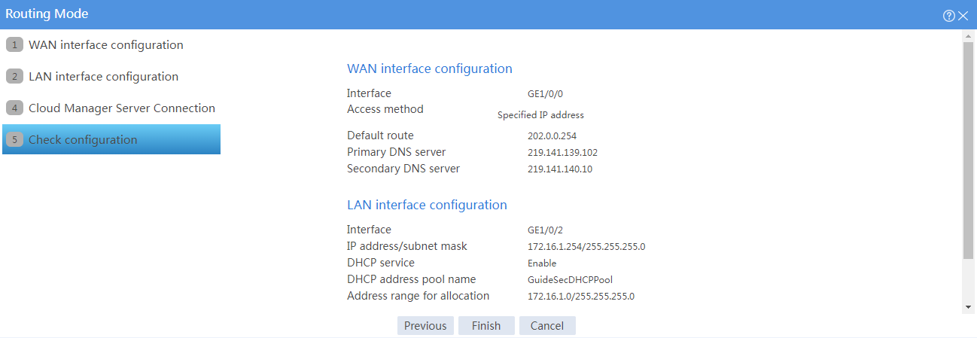Click secondary DNS value 219.141.140.10
977x338 pixels.
pyautogui.click(x=560, y=169)
